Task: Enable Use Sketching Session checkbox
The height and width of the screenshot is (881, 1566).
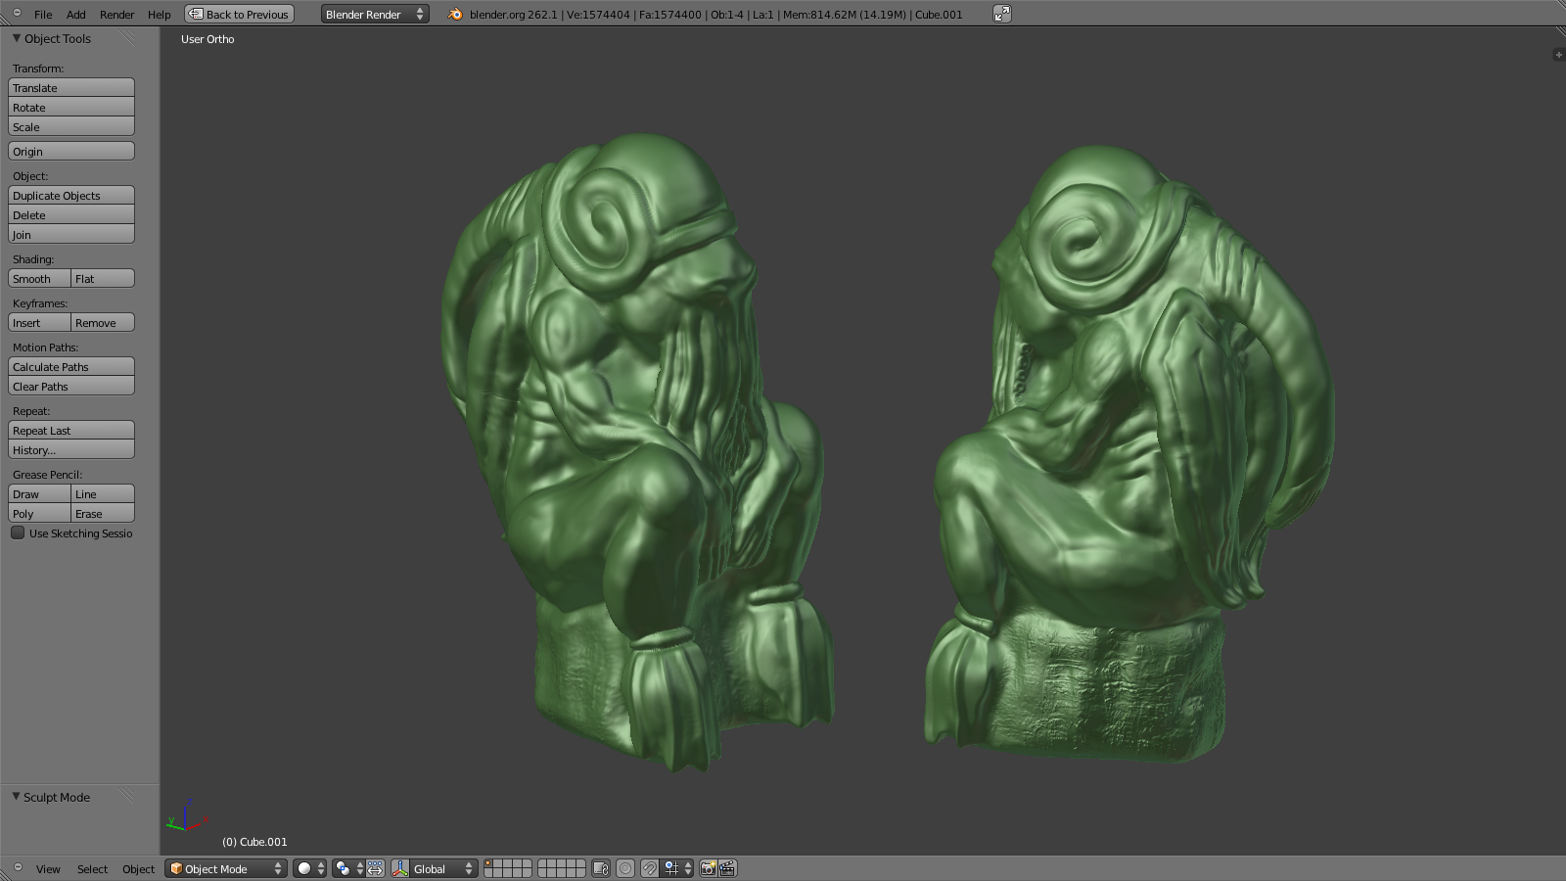Action: [x=18, y=533]
